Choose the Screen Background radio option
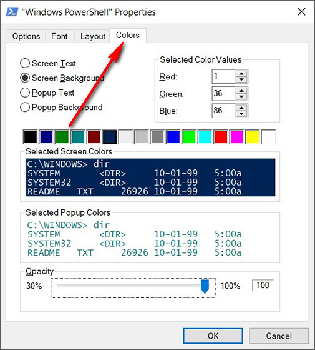Viewport: 315px width, 350px height. point(62,78)
